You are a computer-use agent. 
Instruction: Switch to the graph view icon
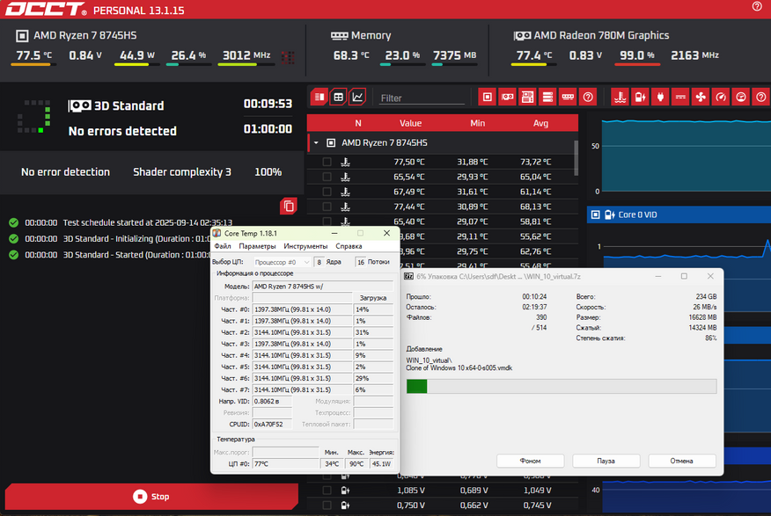click(x=357, y=97)
